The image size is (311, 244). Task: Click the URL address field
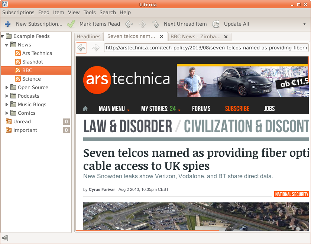(206, 48)
